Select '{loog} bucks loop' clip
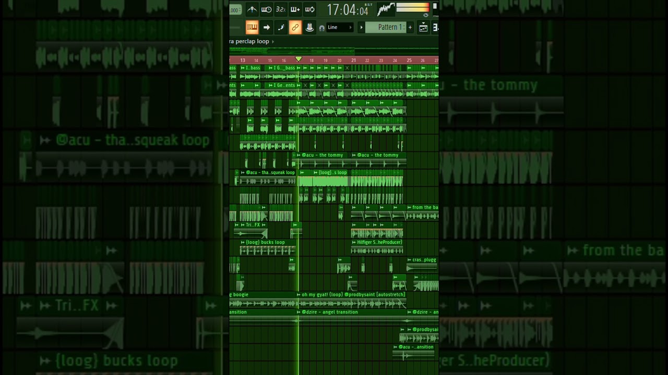The image size is (668, 375). point(268,248)
